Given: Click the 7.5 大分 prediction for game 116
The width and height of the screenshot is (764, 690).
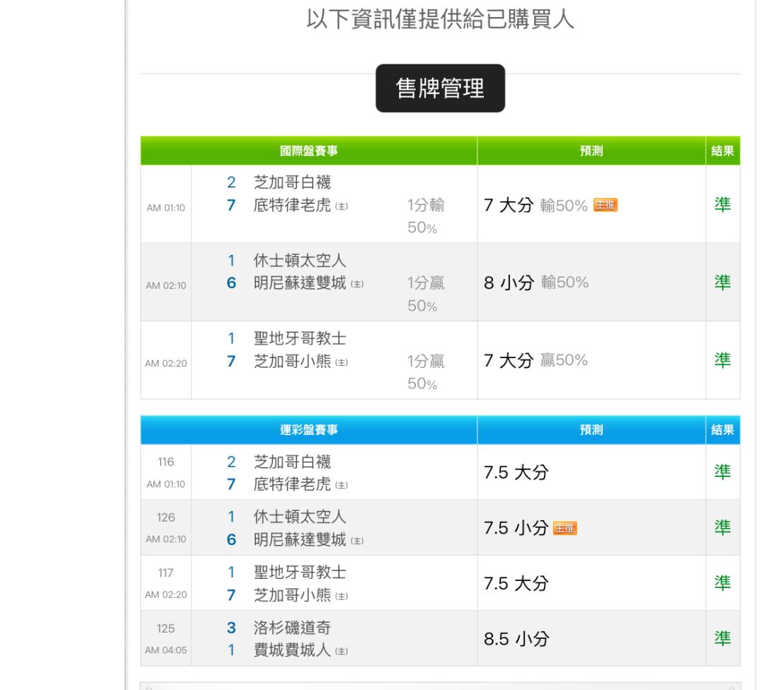Looking at the screenshot, I should pyautogui.click(x=516, y=472).
